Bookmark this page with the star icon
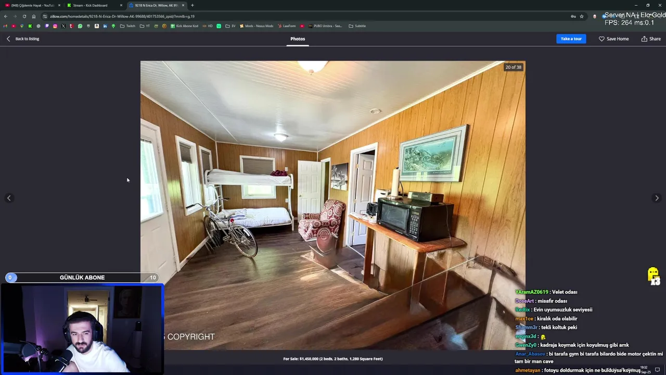666x375 pixels. click(x=582, y=16)
